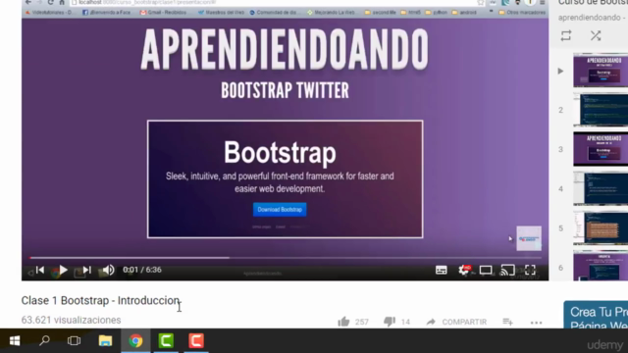Open Task View on the taskbar
Viewport: 628px width, 353px height.
coord(75,341)
